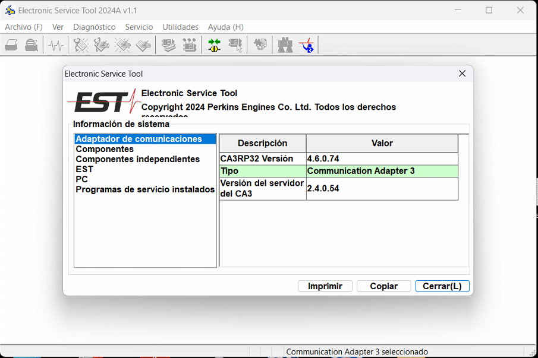538x358 pixels.
Task: Click the status bar resize grip
Action: point(533,351)
